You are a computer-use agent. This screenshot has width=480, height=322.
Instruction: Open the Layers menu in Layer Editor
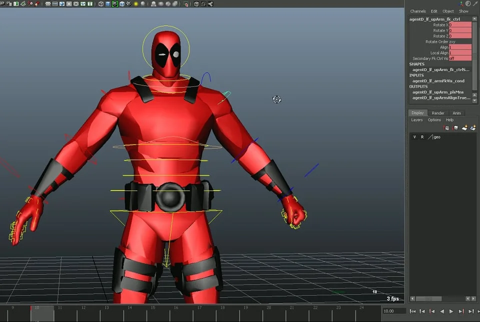pos(416,120)
